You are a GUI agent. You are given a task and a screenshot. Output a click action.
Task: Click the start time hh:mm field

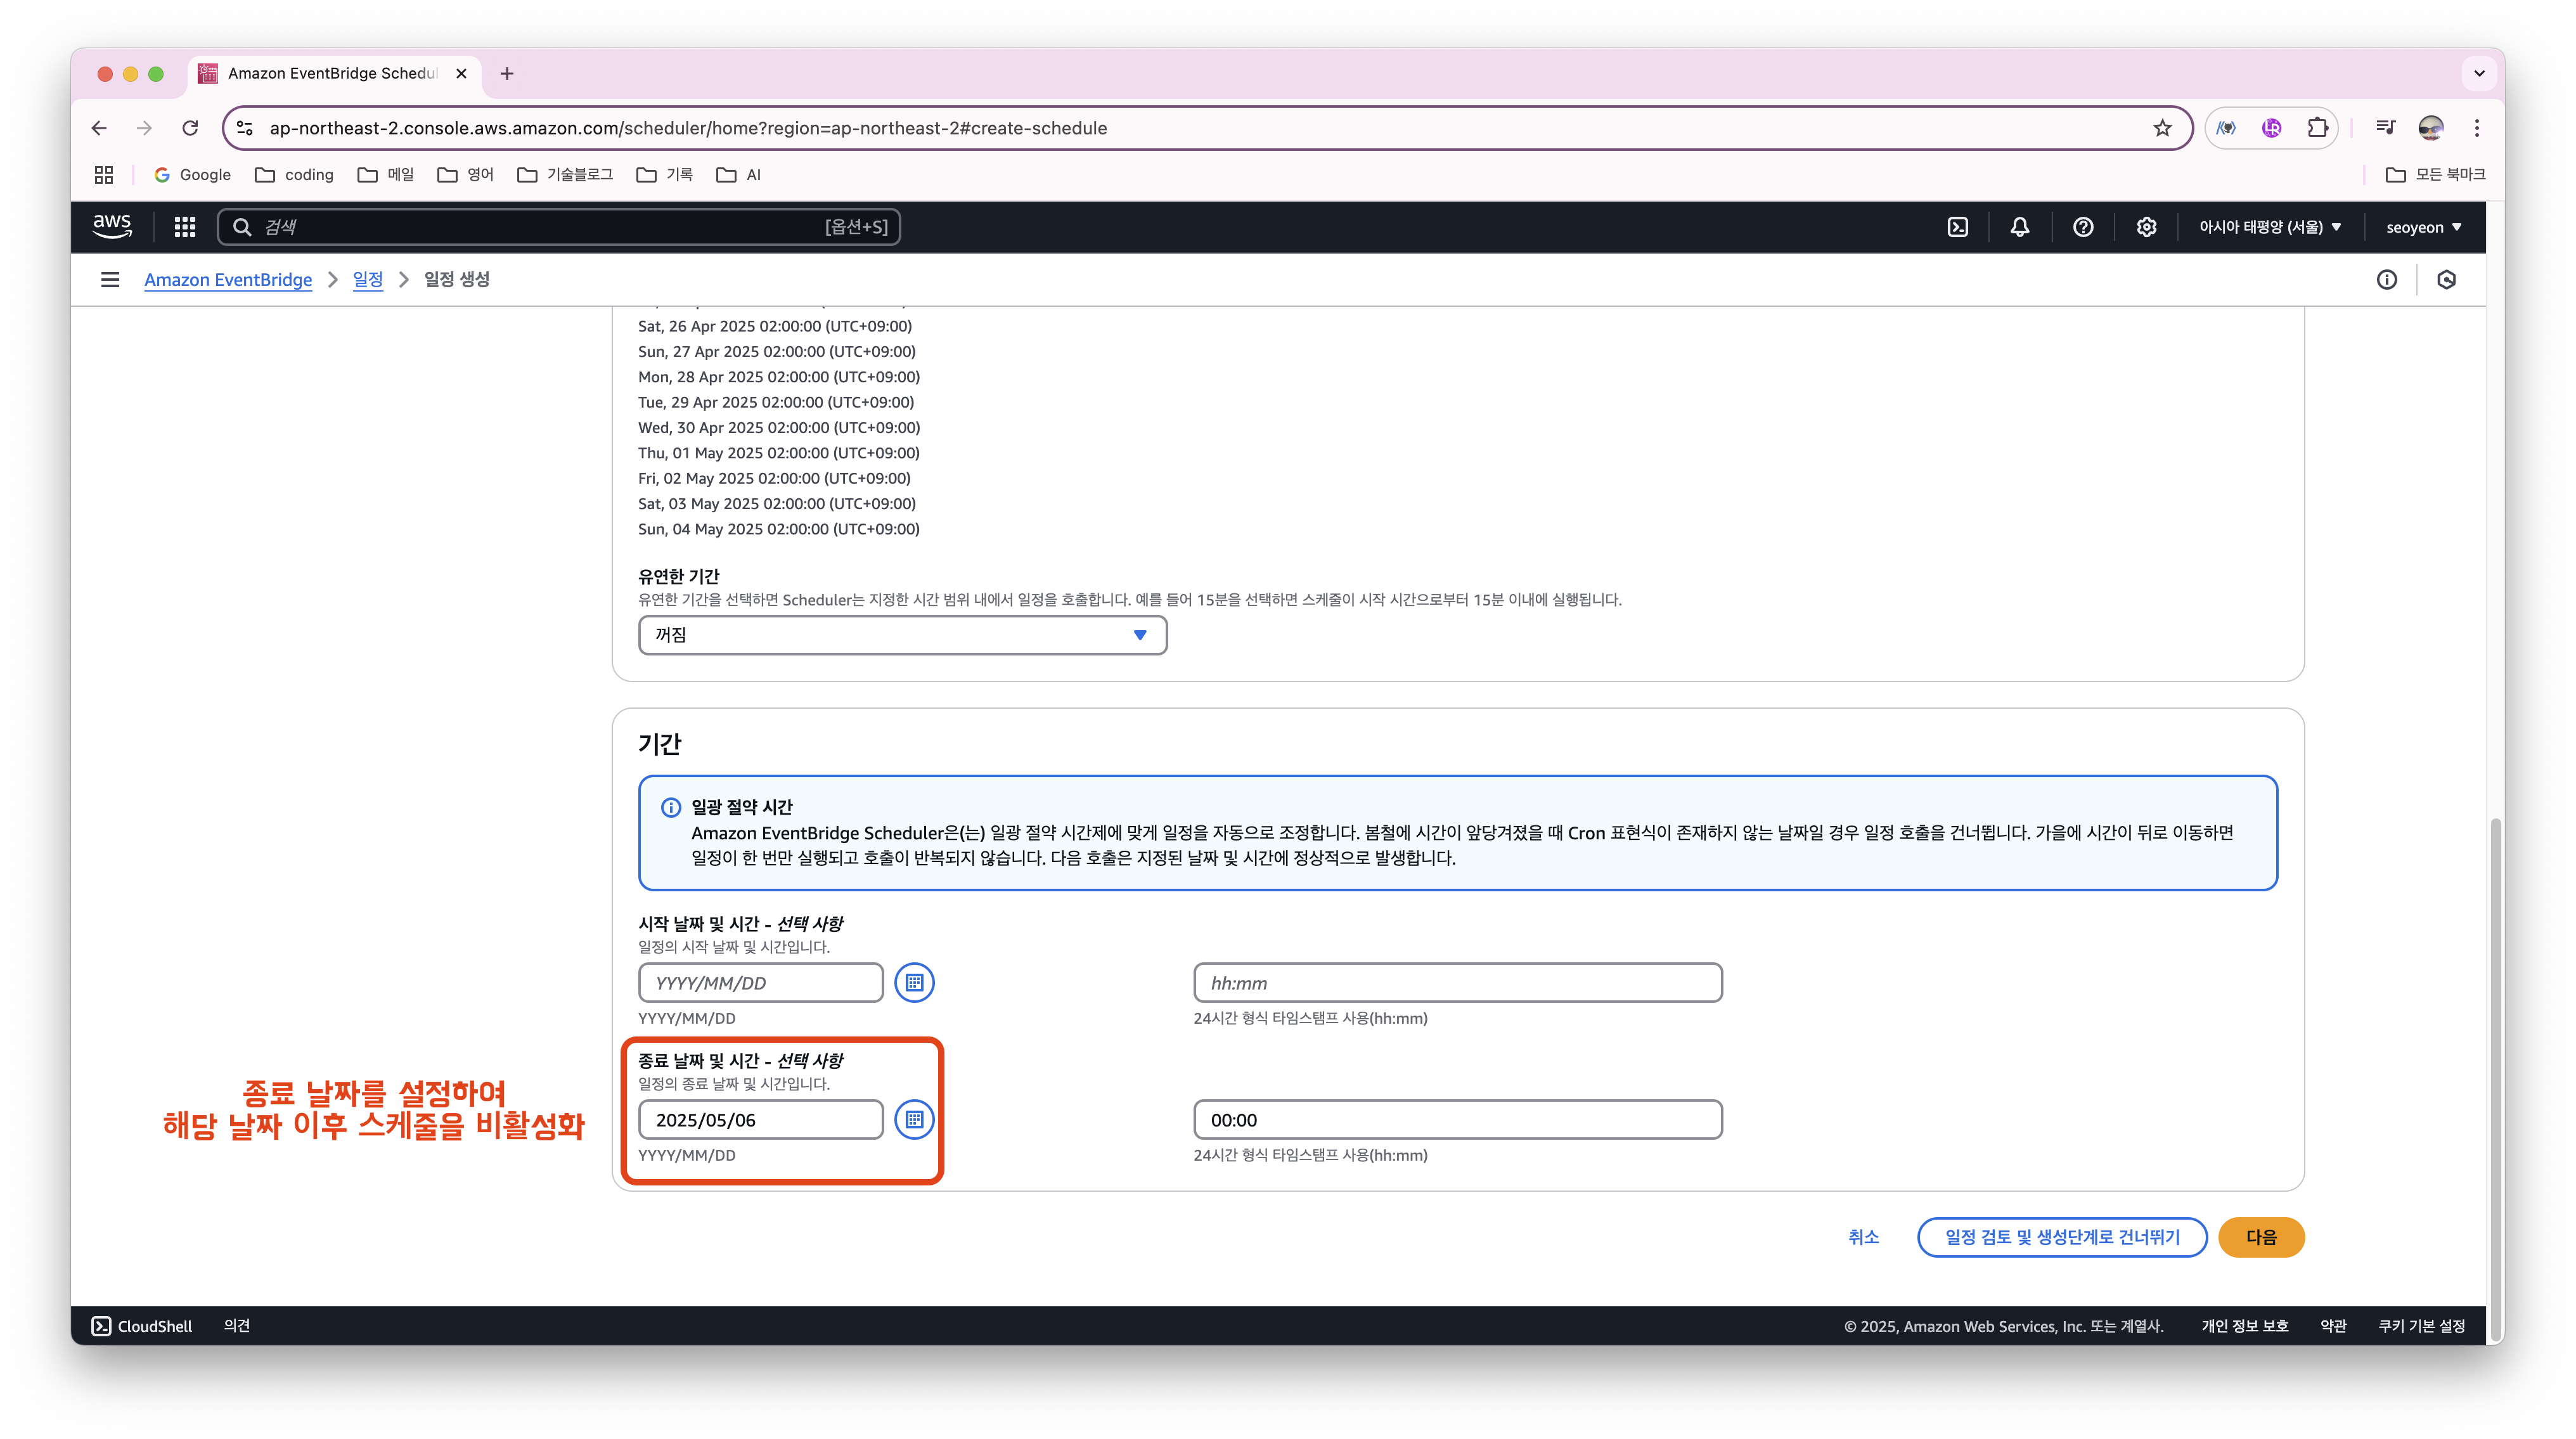tap(1457, 983)
